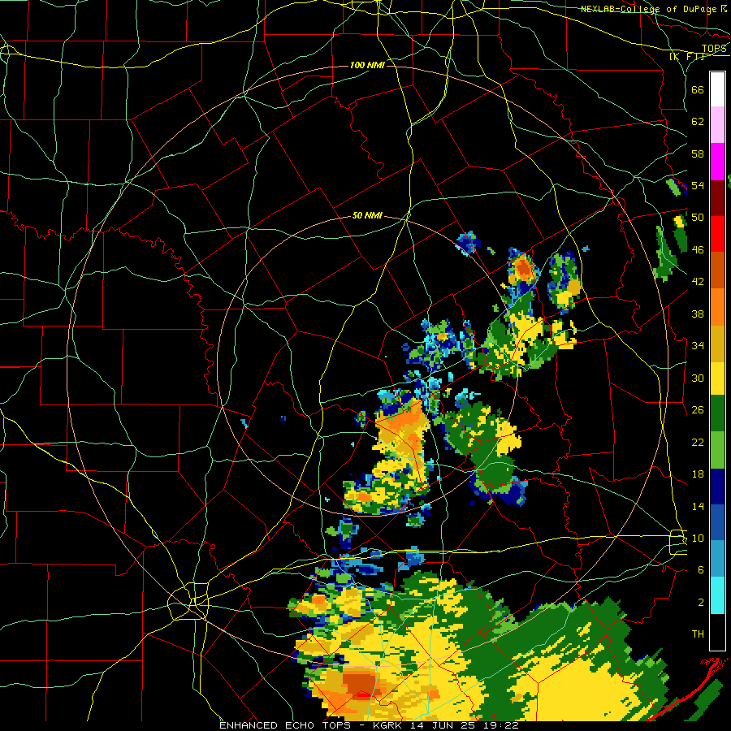This screenshot has height=731, width=731.
Task: Select the magenta legend swatch
Action: [717, 162]
